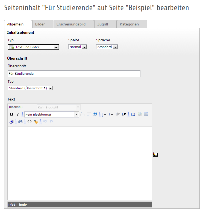Insert a table into the text
This screenshot has height=210, width=203.
tap(146, 114)
